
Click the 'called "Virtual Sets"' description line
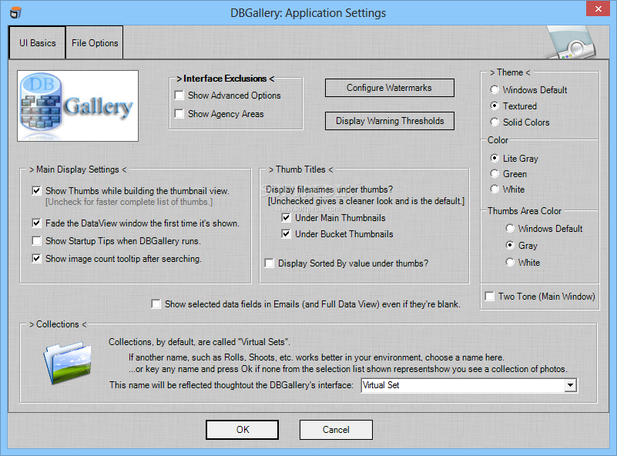(199, 342)
